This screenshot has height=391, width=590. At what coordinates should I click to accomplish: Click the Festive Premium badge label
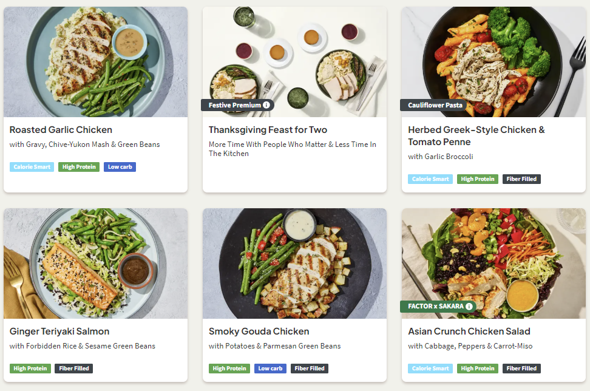[x=234, y=105]
